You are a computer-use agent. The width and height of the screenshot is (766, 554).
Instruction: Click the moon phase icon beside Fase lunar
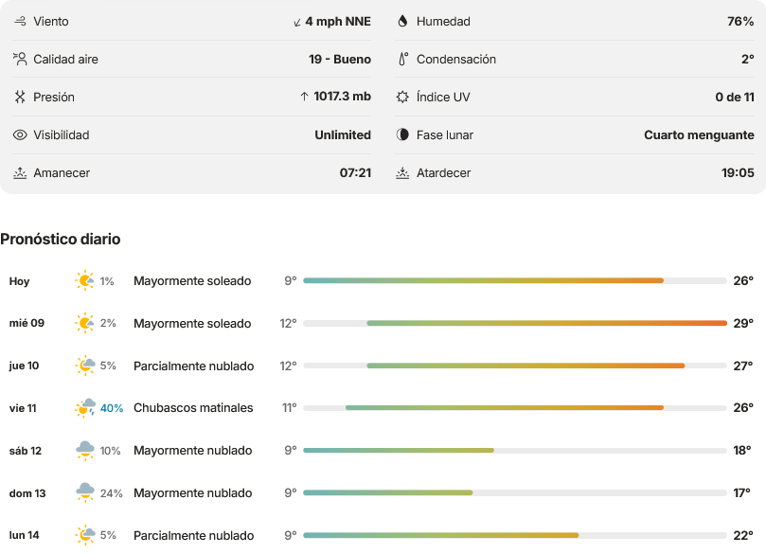402,134
